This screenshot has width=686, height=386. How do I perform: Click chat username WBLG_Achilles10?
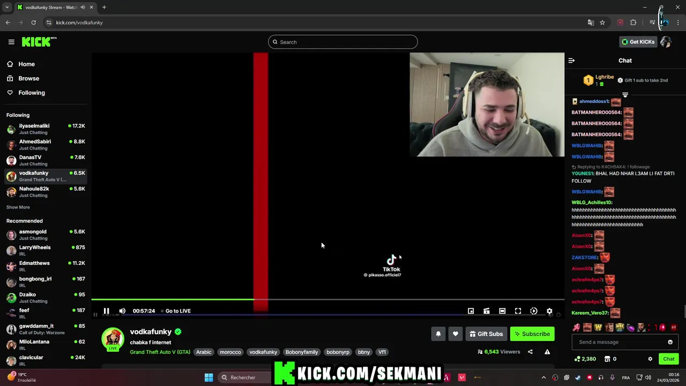tap(592, 203)
